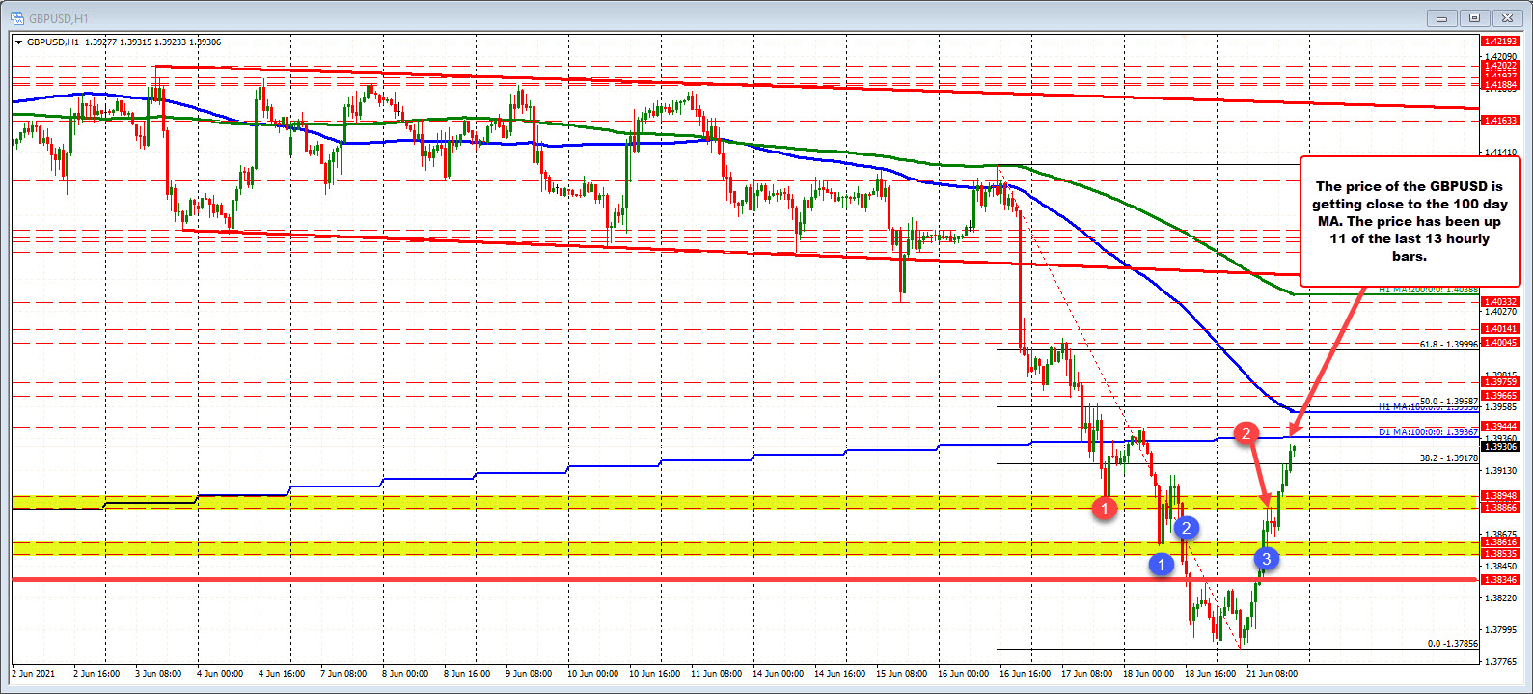The height and width of the screenshot is (694, 1533).
Task: Minimize the GBPUSD,H1 chart window
Action: point(1442,17)
